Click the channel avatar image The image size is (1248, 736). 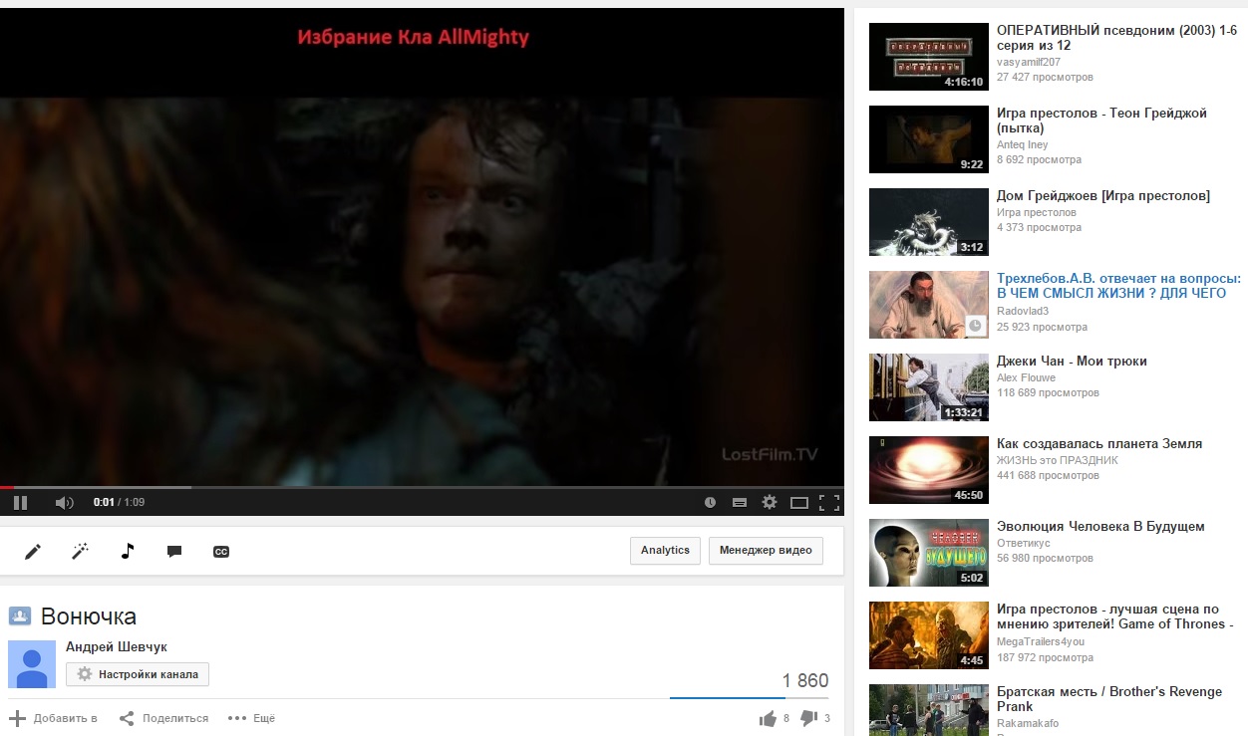[x=32, y=664]
